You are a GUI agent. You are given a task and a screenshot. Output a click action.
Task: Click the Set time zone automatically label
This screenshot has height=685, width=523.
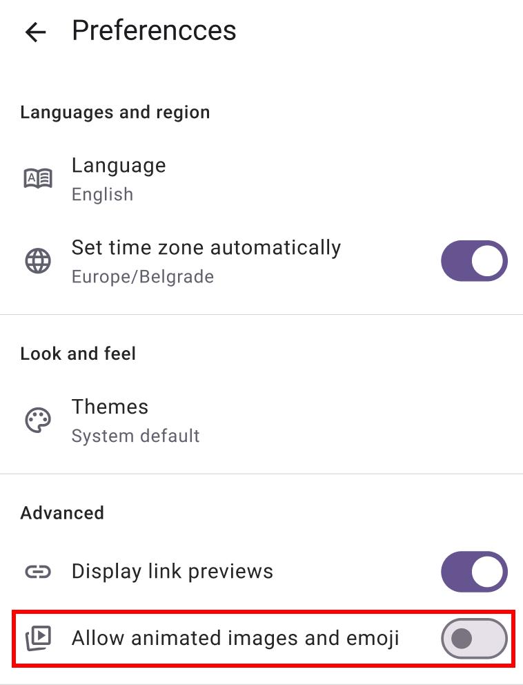point(206,248)
